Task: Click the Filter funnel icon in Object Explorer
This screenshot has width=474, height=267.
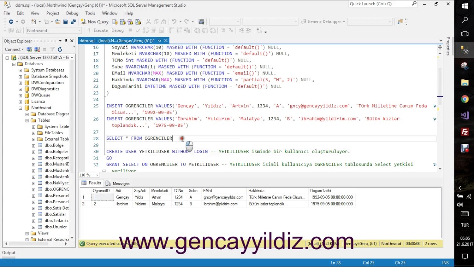Action: click(52, 49)
